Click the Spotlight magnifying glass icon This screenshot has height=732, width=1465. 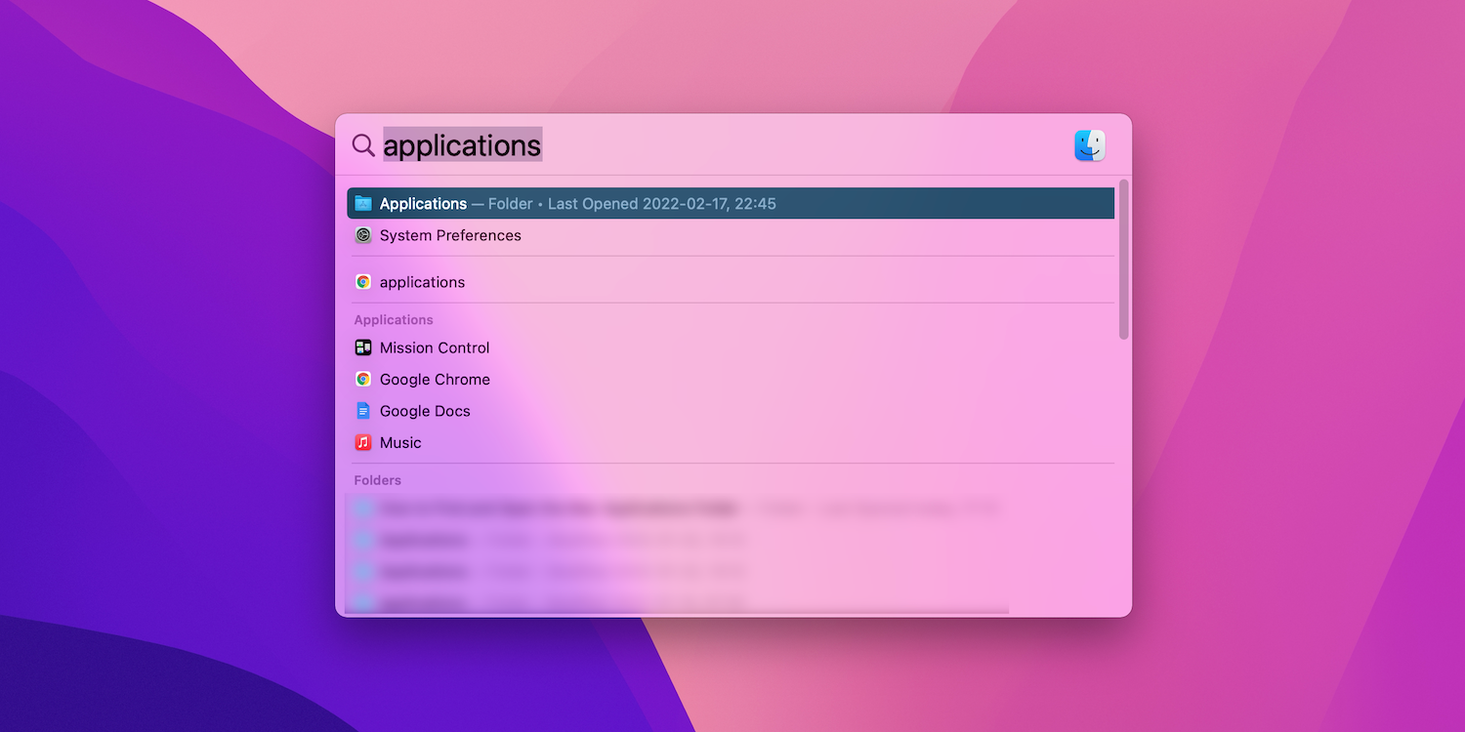click(x=363, y=145)
